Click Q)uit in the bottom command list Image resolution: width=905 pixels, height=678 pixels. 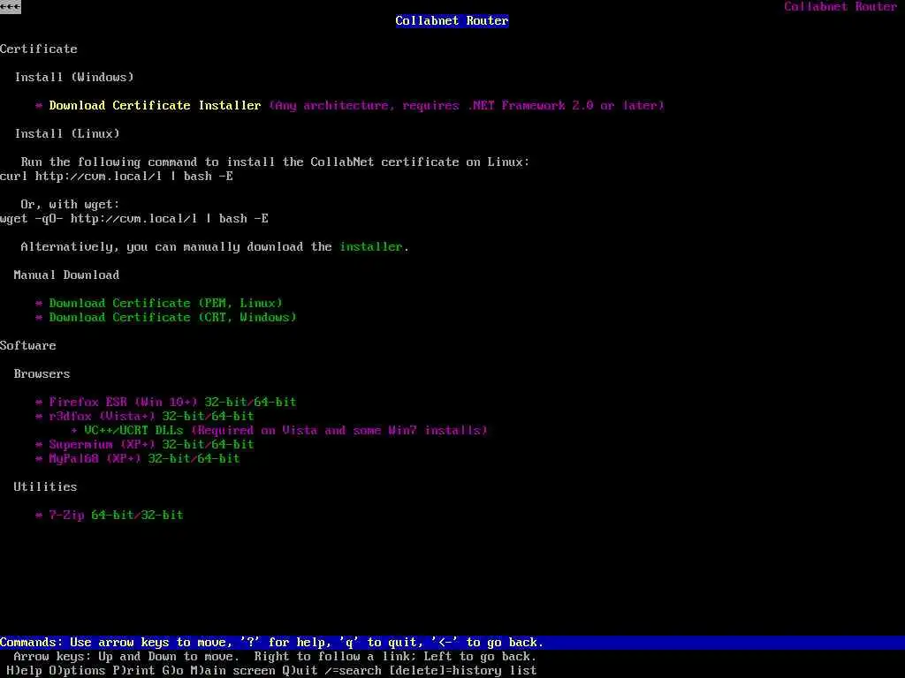[x=300, y=671]
